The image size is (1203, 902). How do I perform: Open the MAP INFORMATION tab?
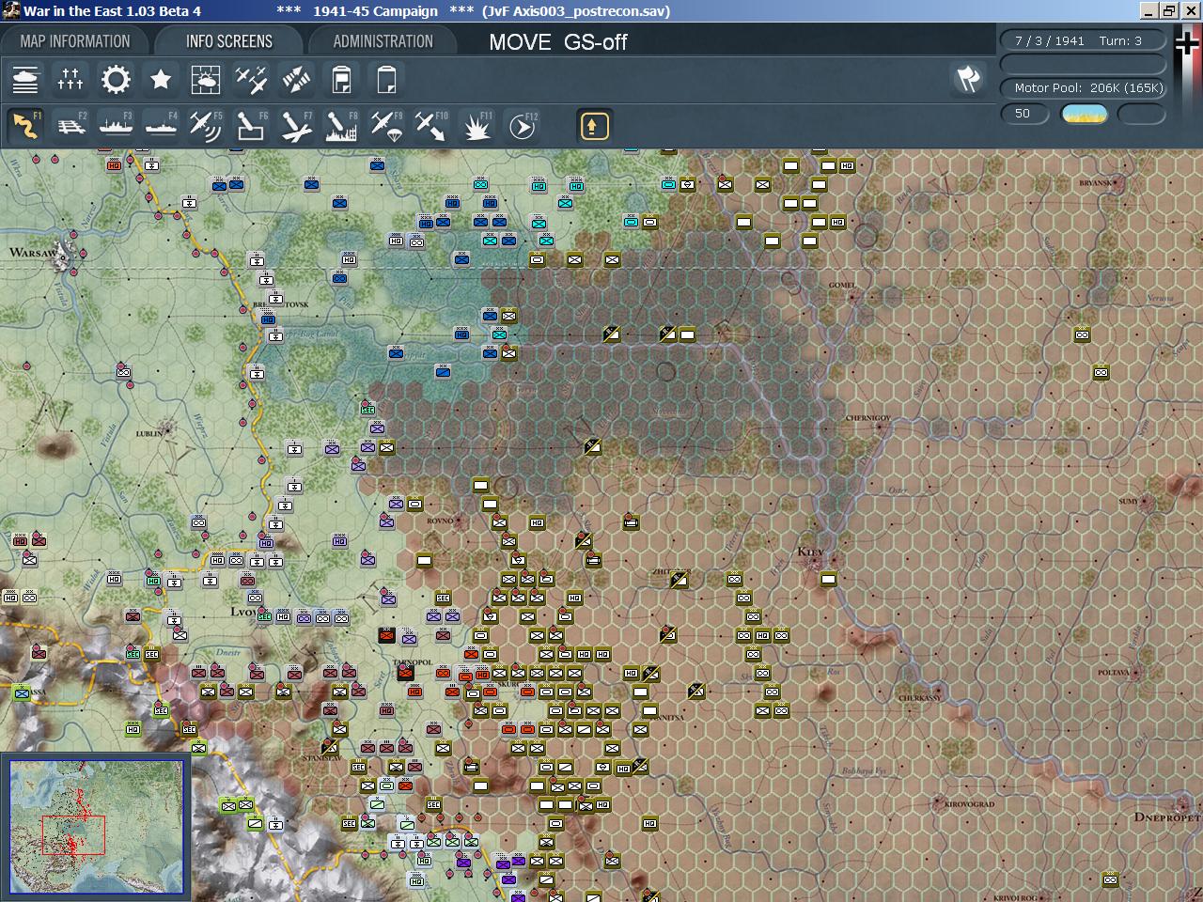click(x=75, y=41)
